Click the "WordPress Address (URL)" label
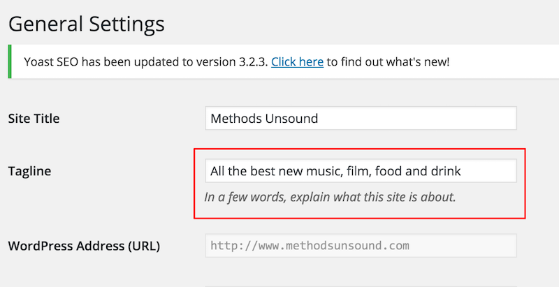Viewport: 559px width, 287px height. coord(84,246)
